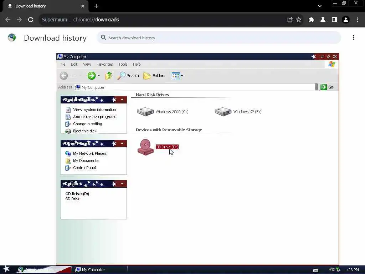Open the profile avatar menu

346,20
